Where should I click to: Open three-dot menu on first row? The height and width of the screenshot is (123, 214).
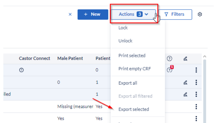click(x=196, y=70)
